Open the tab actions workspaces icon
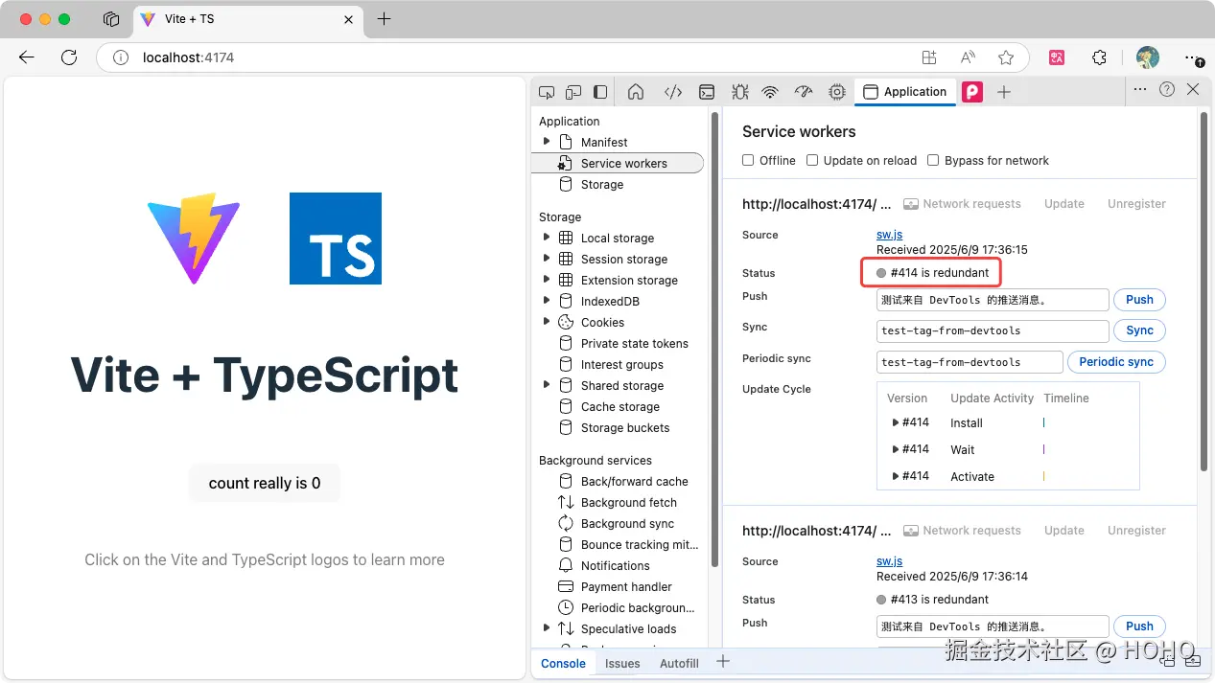This screenshot has width=1215, height=683. [111, 19]
